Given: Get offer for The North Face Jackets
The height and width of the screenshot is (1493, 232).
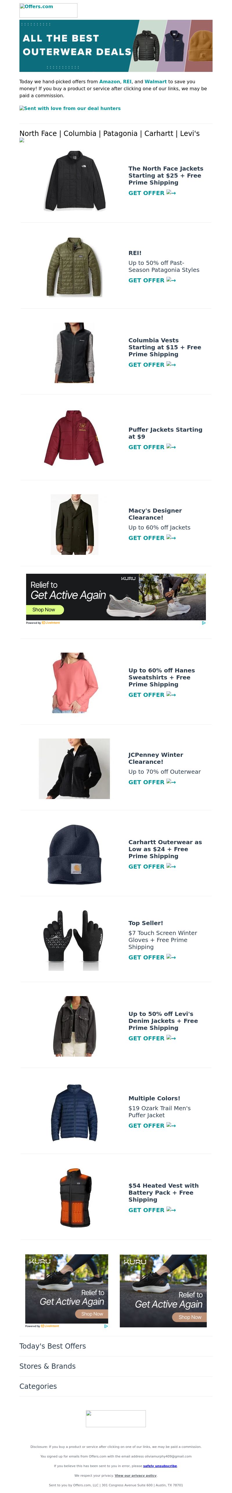Looking at the screenshot, I should pos(152,193).
